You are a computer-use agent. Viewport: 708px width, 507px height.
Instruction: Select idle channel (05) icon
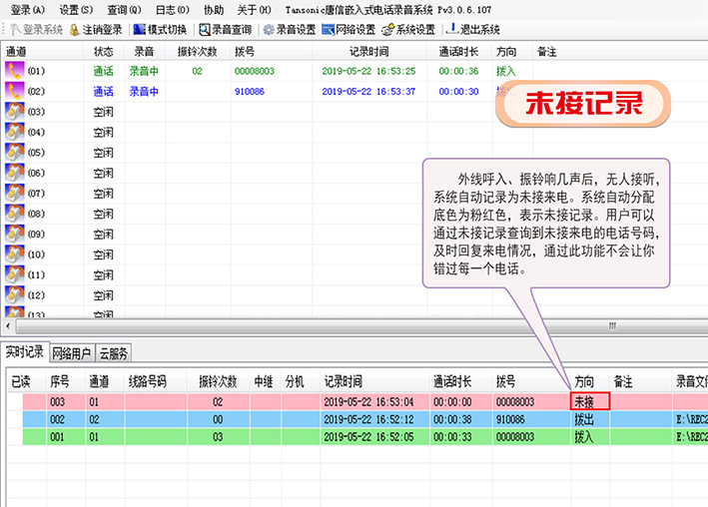(x=14, y=153)
